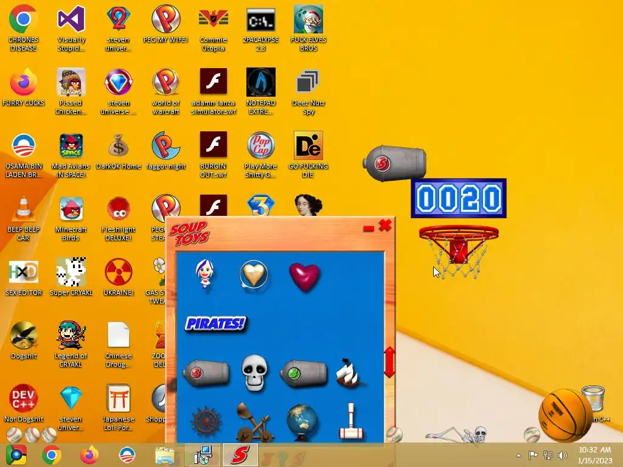623x467 pixels.
Task: Open SEX EDITOR HxD icon
Action: 24,277
